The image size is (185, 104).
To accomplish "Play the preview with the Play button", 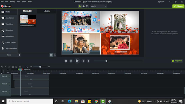I will pos(77,61).
